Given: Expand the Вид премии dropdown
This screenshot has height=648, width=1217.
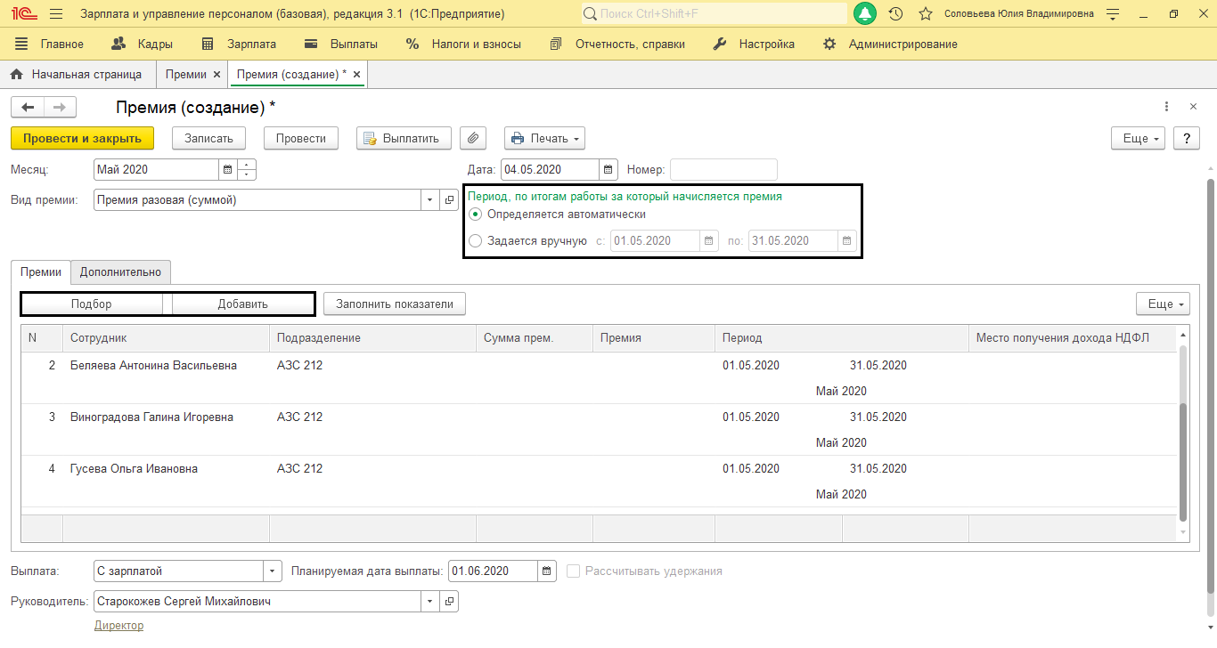Looking at the screenshot, I should point(431,200).
